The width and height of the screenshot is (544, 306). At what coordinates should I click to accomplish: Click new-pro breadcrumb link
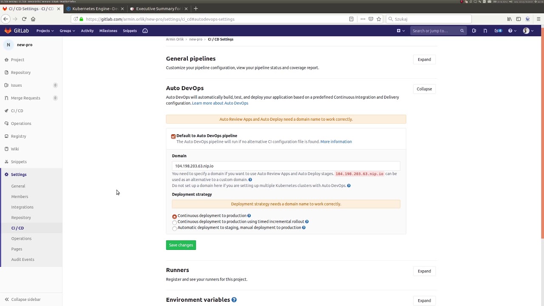pos(195,40)
